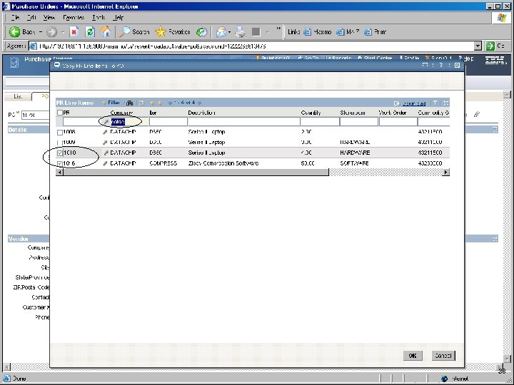This screenshot has height=385, width=514.
Task: Click the Mail envelope icon
Action: (221, 32)
